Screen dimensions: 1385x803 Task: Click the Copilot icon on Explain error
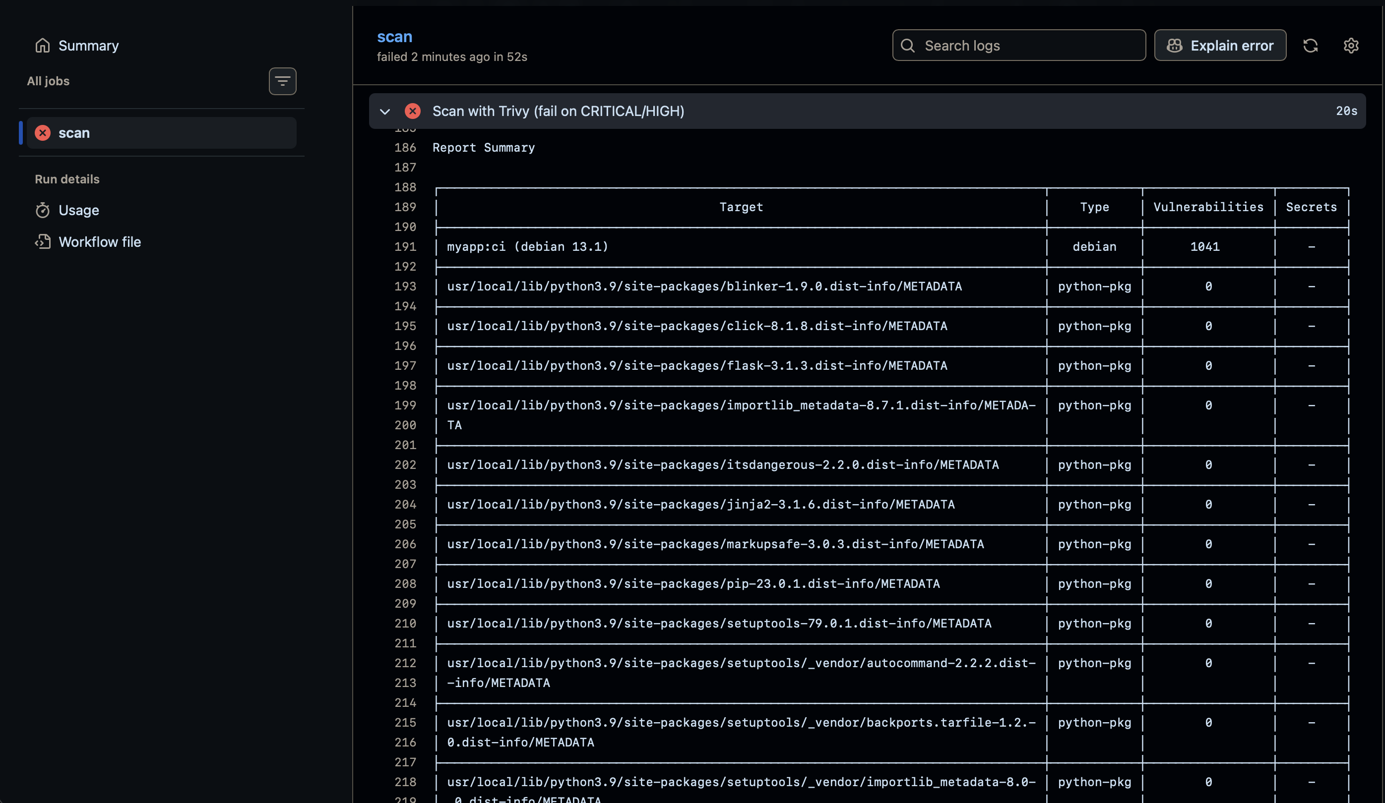click(x=1175, y=46)
